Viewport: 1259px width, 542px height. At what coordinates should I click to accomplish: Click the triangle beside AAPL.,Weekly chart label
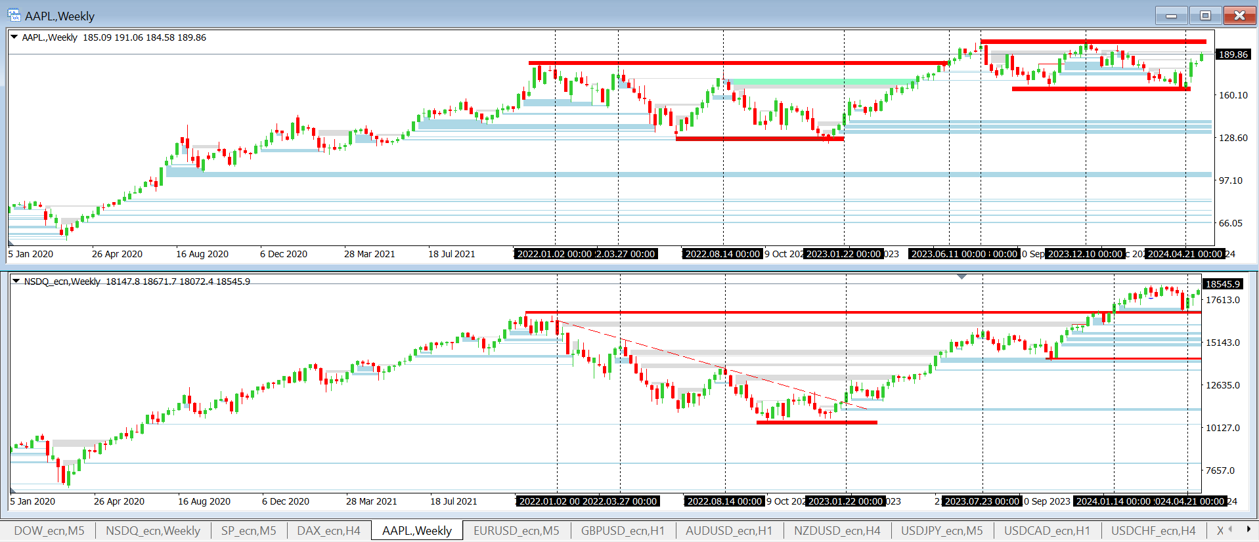point(14,37)
